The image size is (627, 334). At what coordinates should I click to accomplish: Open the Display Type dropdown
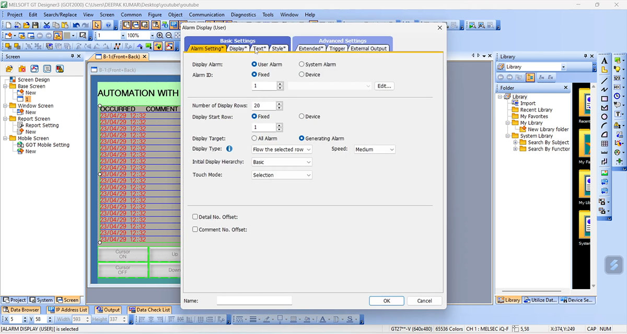pyautogui.click(x=282, y=149)
